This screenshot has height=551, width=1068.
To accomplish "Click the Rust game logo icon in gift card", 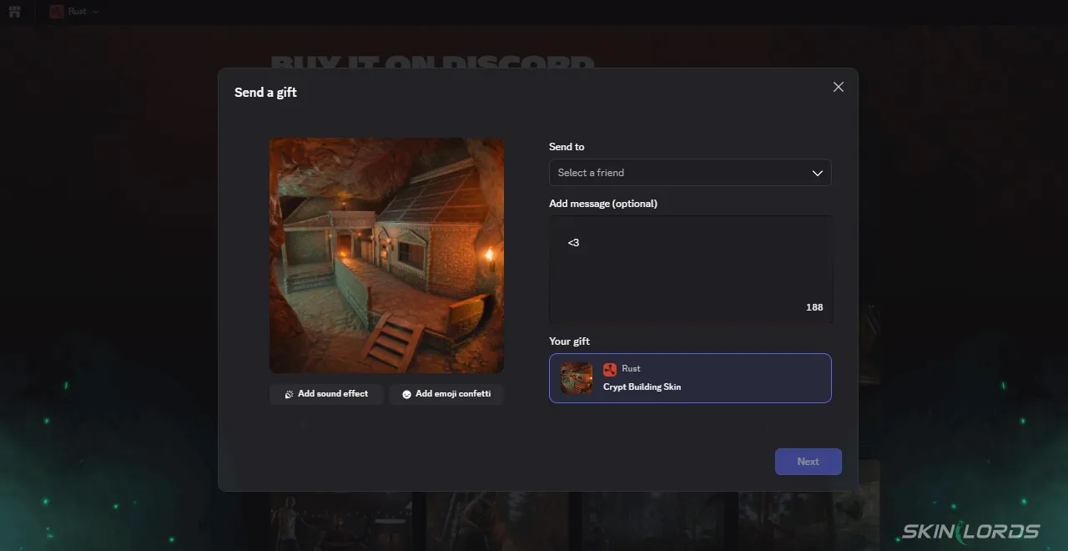I will (x=610, y=369).
